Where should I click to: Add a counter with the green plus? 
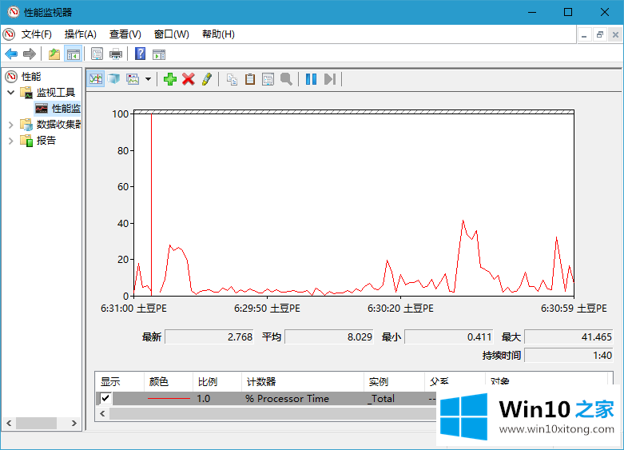point(170,79)
